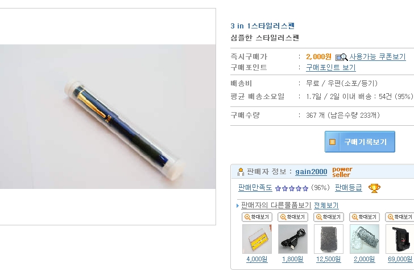Image resolution: width=414 pixels, height=280 pixels.
Task: Click the seller person icon
Action: point(241,172)
